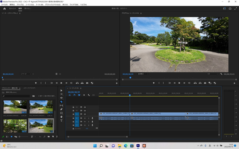Choose the Selection arrow tool

click(61, 90)
